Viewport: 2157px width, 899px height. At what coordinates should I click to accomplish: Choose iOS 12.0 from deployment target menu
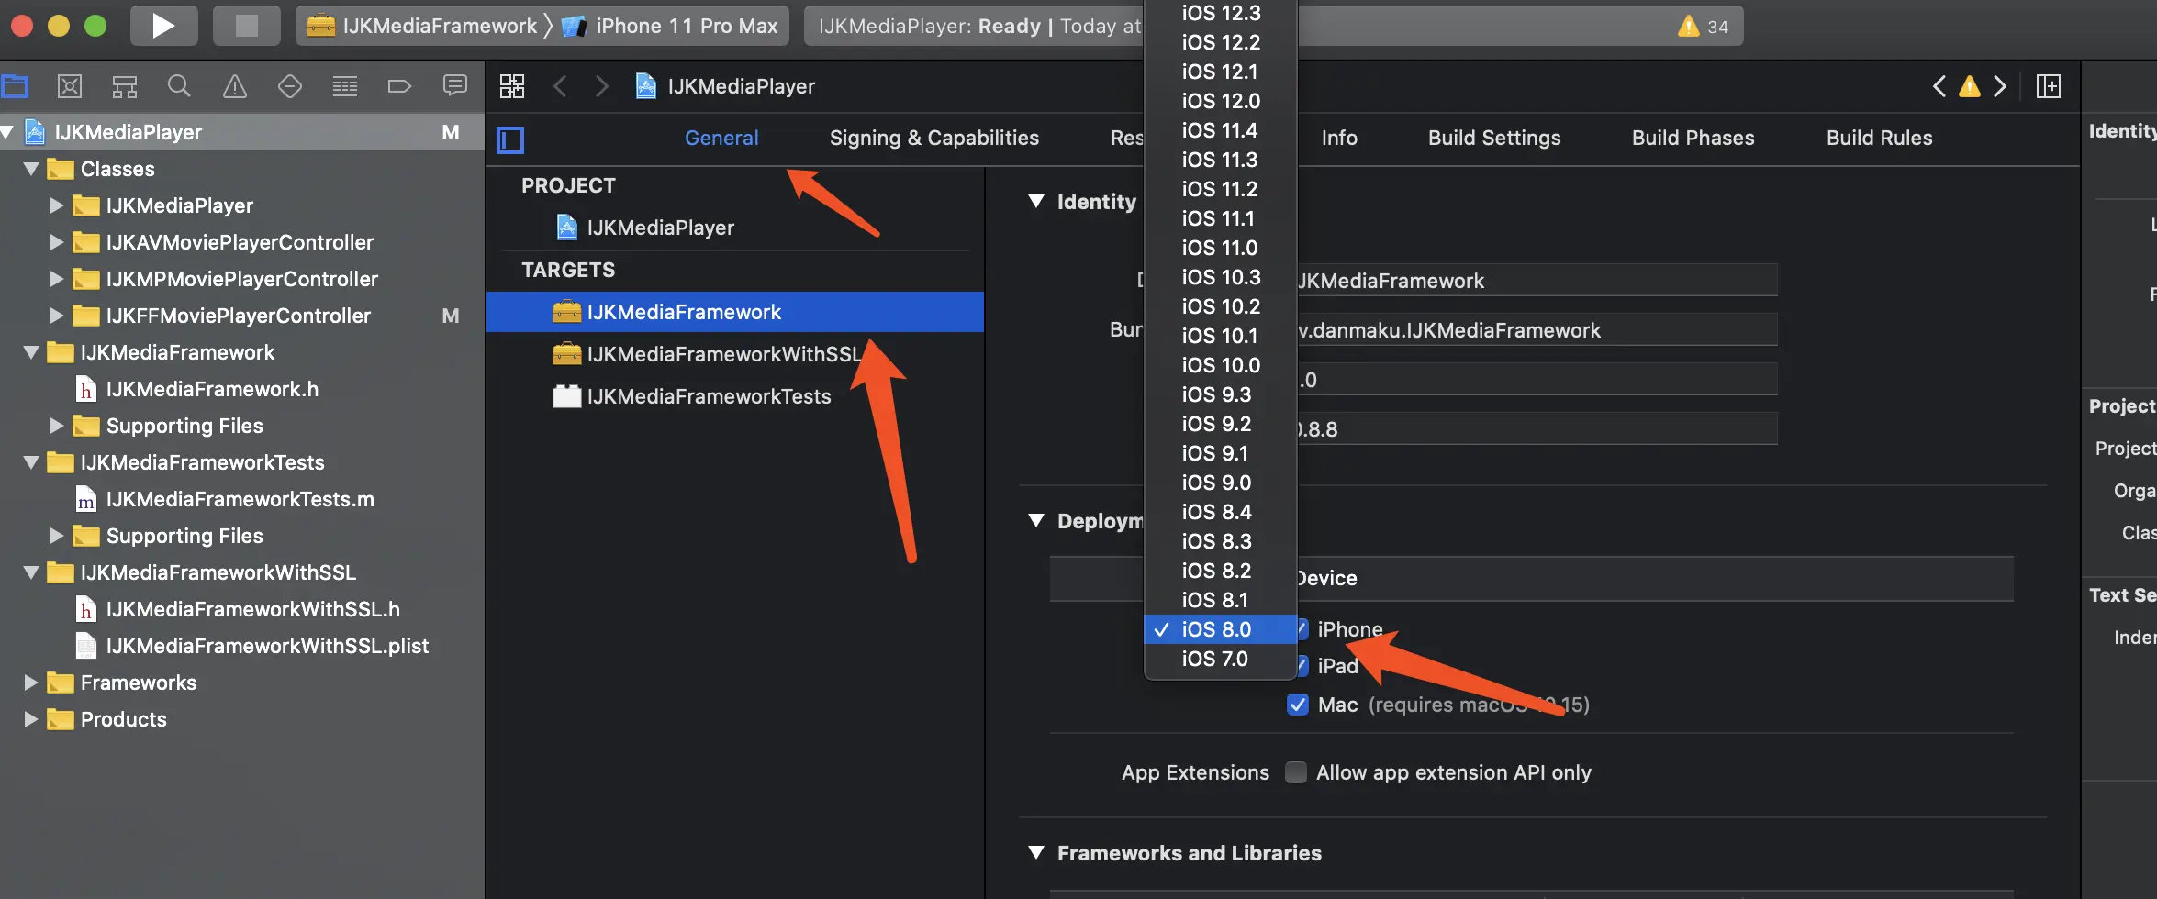click(x=1221, y=101)
